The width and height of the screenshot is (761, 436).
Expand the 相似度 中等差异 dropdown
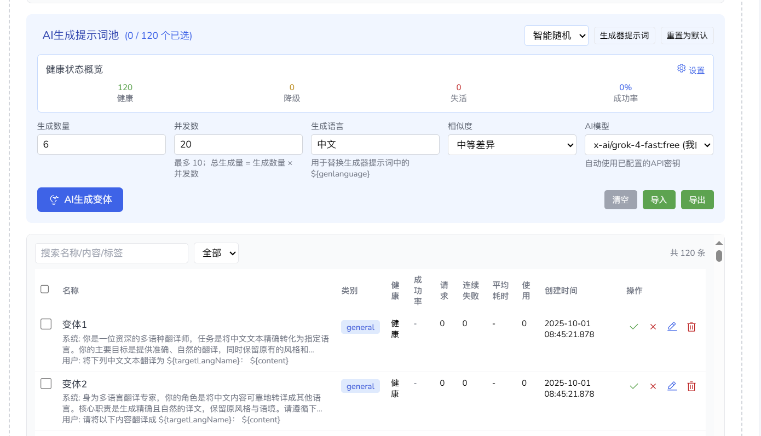pyautogui.click(x=512, y=145)
